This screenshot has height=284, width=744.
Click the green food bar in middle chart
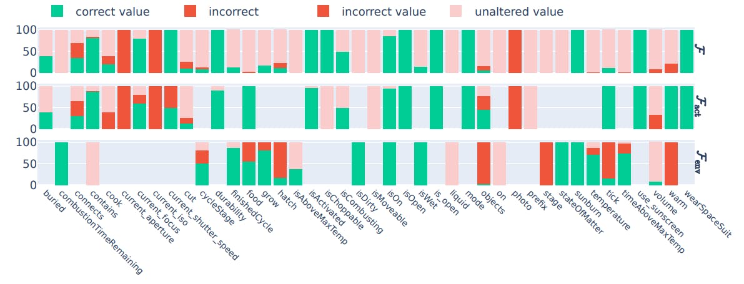(x=249, y=107)
